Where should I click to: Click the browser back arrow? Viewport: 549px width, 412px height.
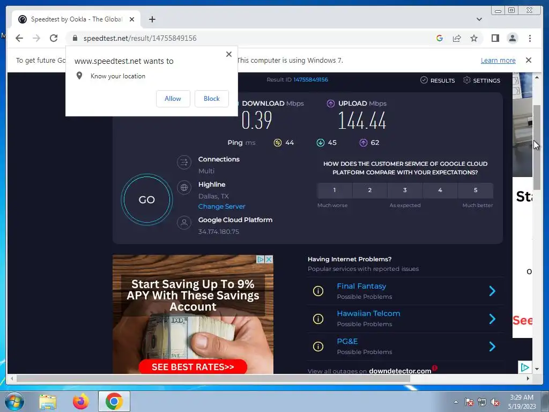[19, 38]
